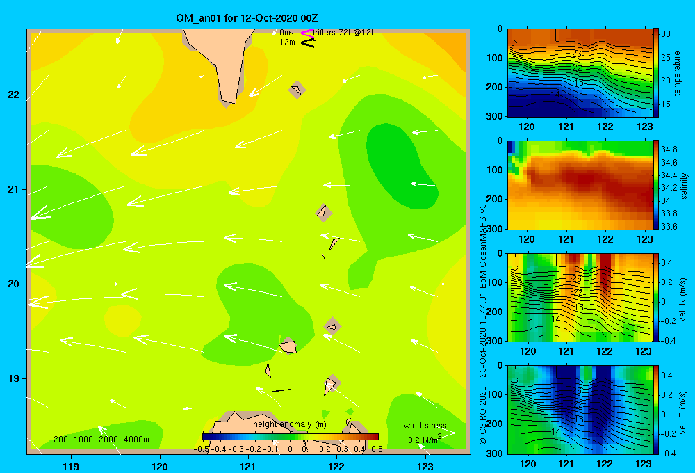Click the 26 isotherm label in temperature panel

click(x=576, y=54)
